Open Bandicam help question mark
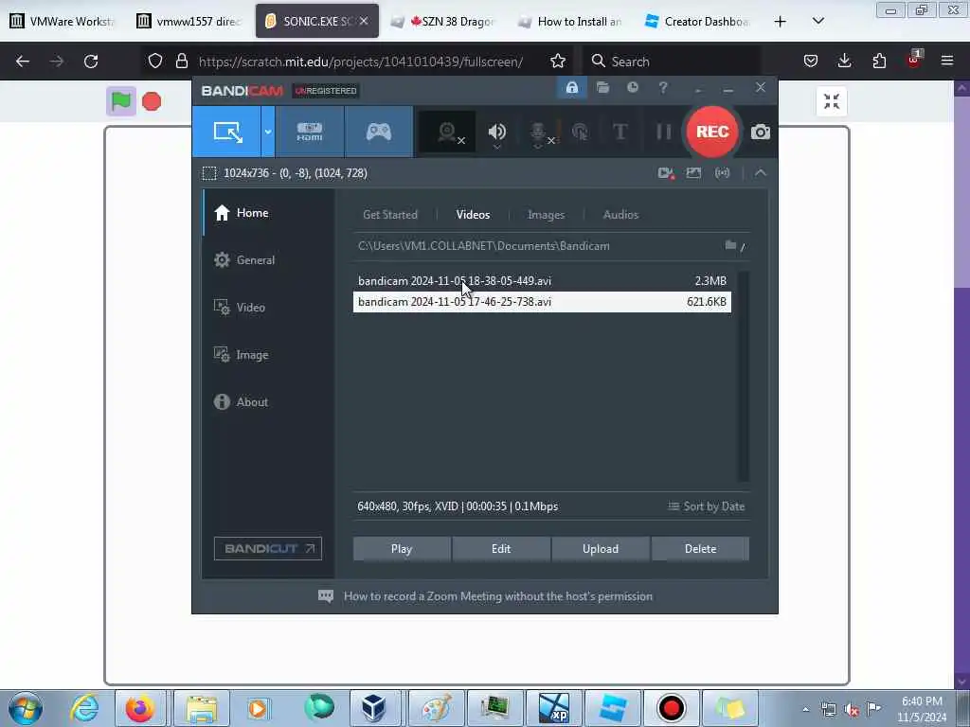This screenshot has height=727, width=970. pyautogui.click(x=662, y=88)
